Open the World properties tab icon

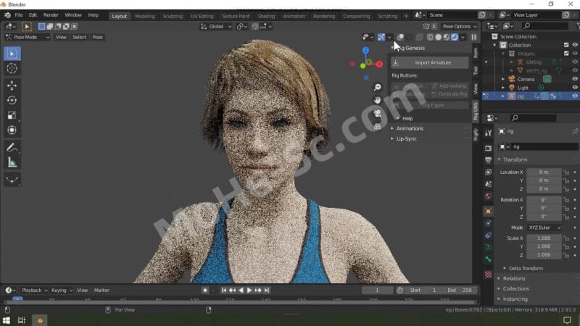[488, 196]
